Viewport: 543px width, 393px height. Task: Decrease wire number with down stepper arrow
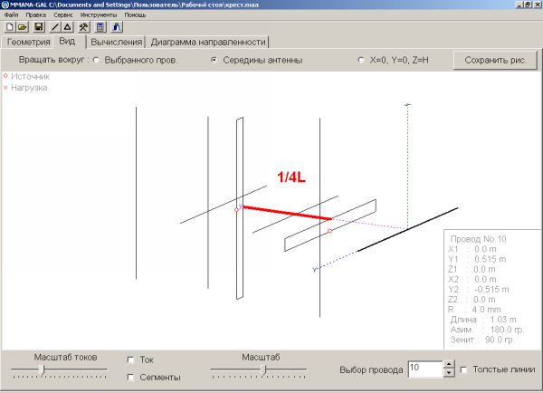(448, 373)
